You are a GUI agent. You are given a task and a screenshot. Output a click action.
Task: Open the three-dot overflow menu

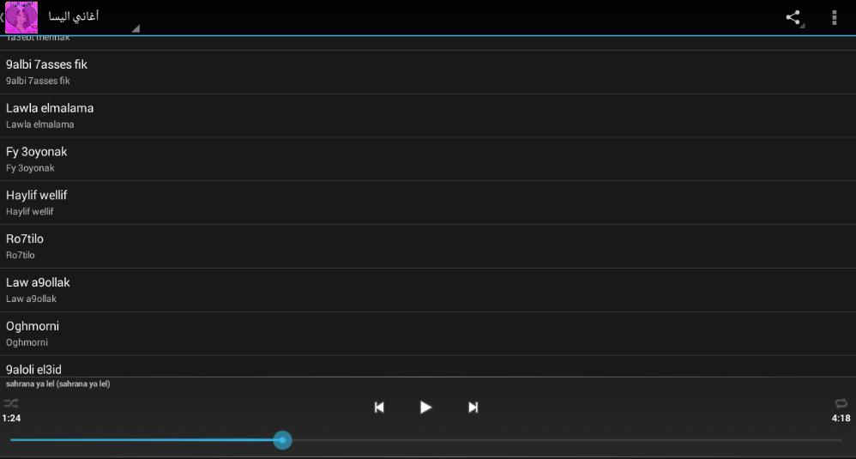click(x=835, y=17)
